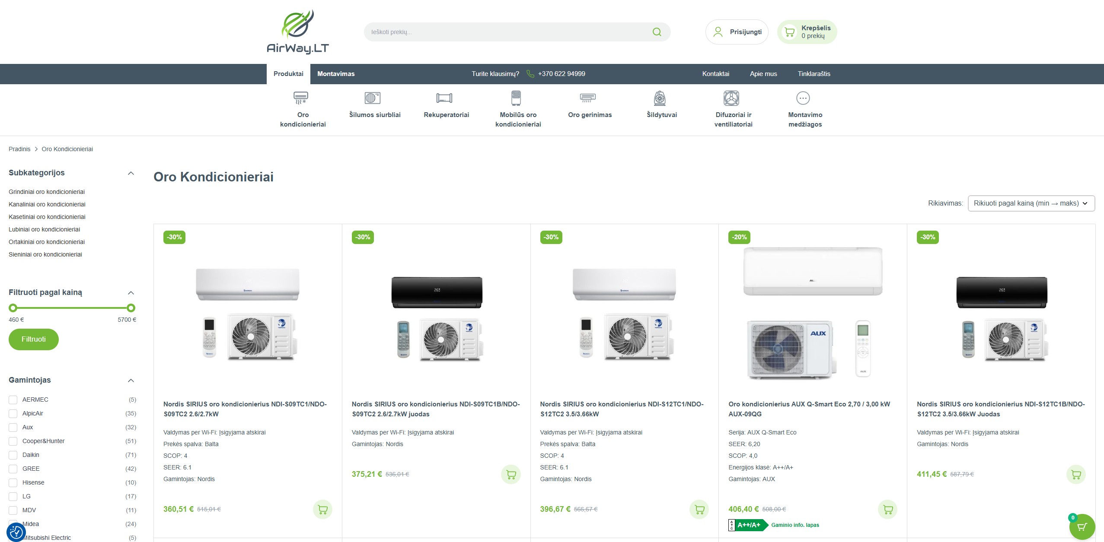The image size is (1104, 542).
Task: Open Grindiniai oro kondicionieriai subcategory
Action: pos(47,192)
